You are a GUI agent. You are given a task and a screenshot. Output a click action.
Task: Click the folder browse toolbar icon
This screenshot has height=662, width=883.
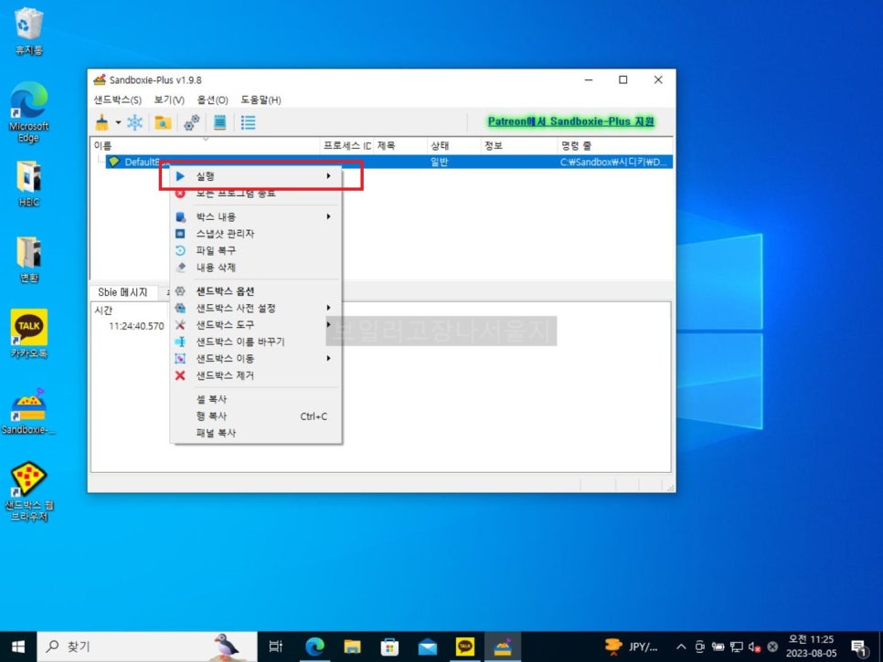tap(164, 122)
